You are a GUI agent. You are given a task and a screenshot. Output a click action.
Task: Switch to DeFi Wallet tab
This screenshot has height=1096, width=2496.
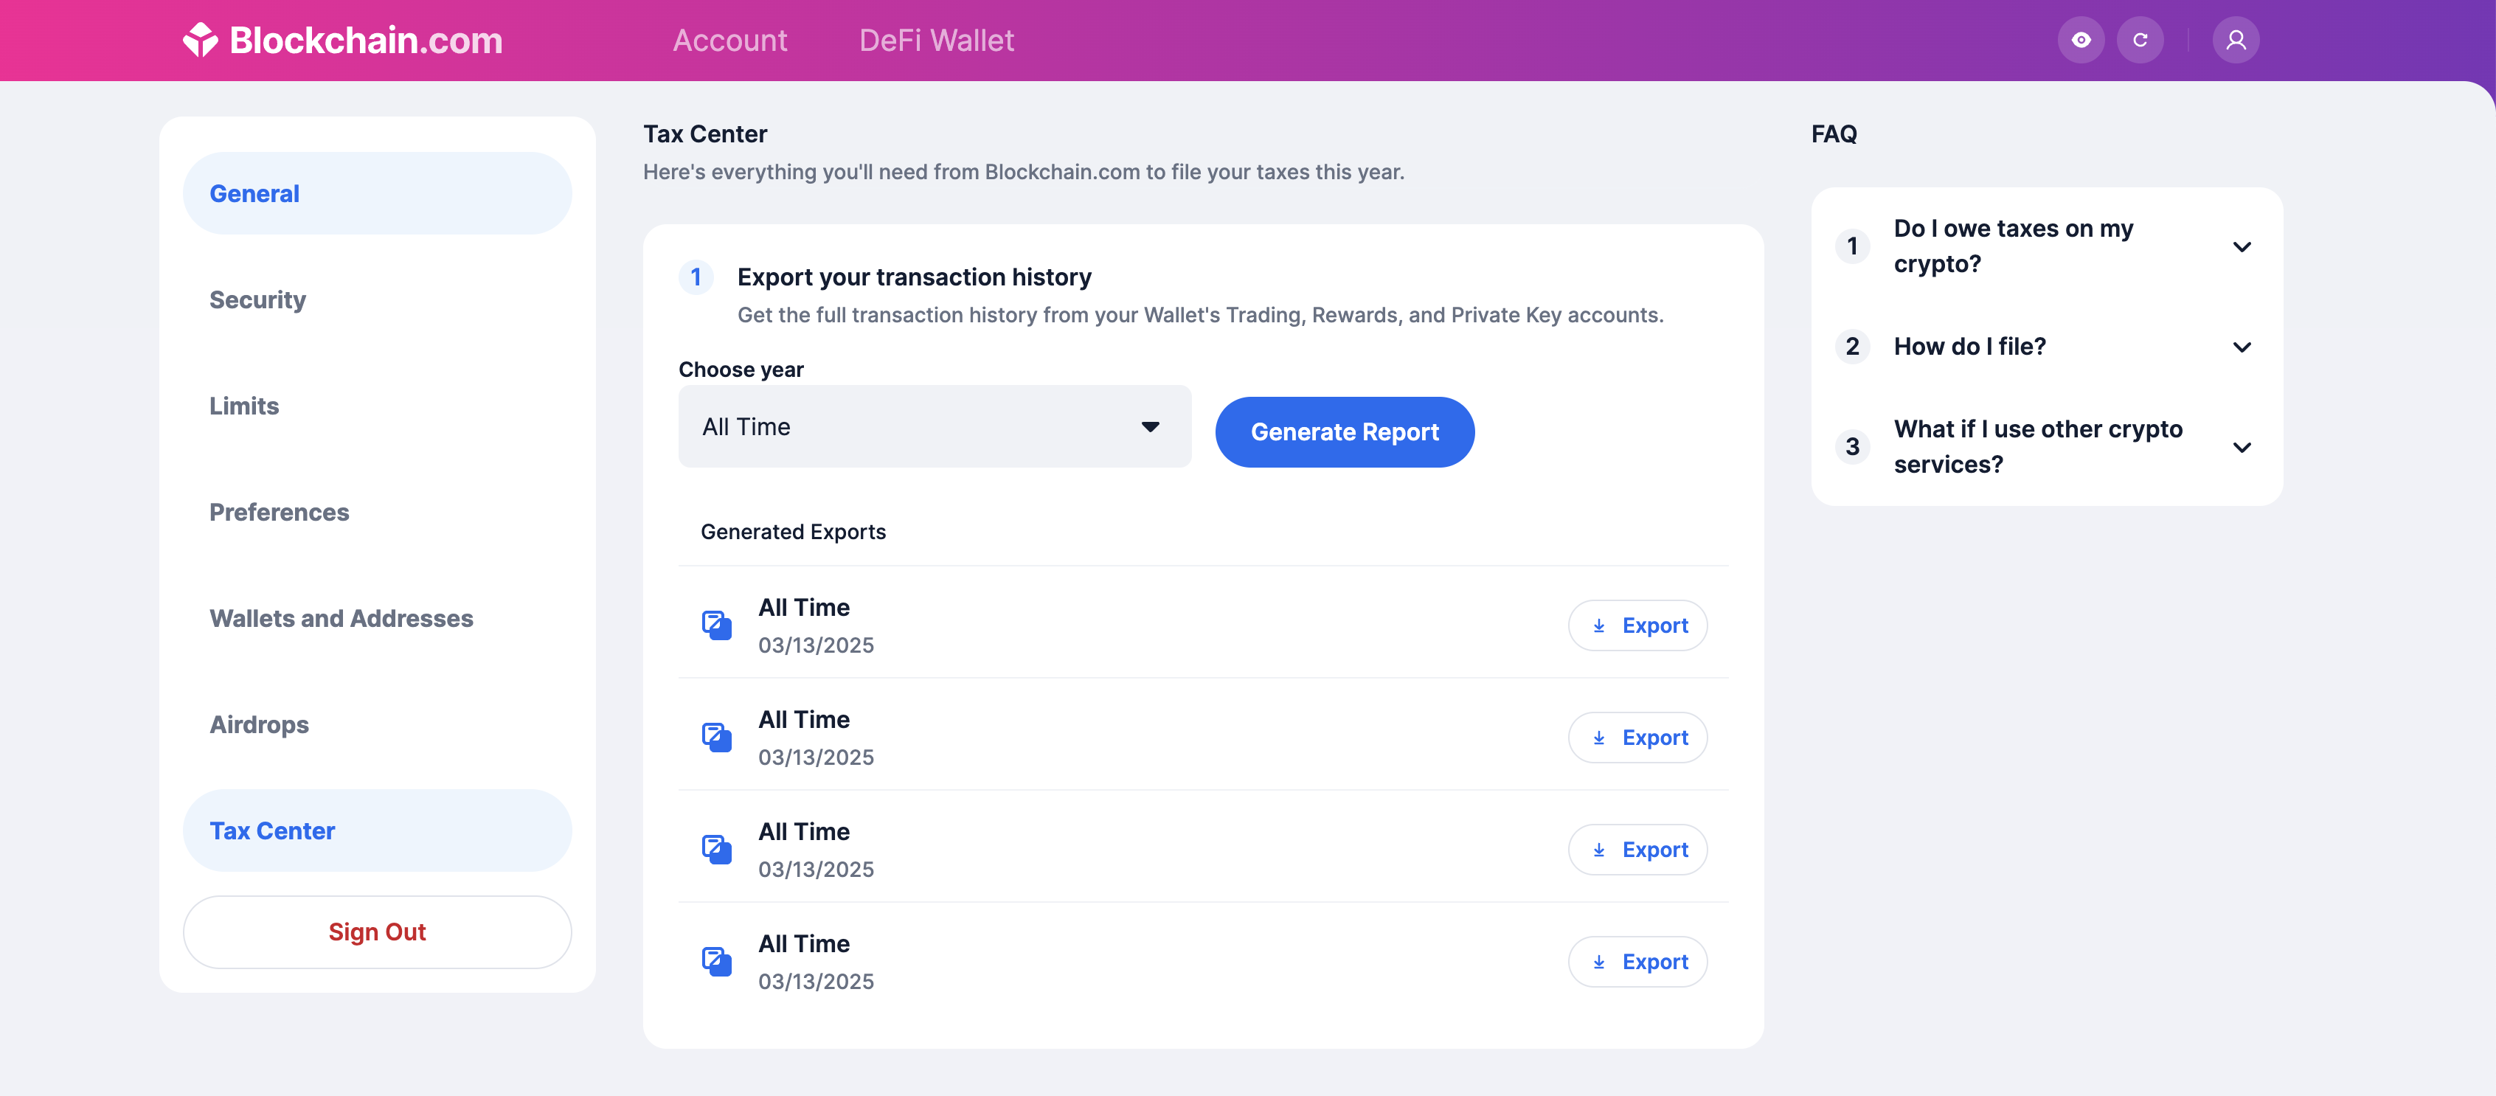[x=936, y=40]
